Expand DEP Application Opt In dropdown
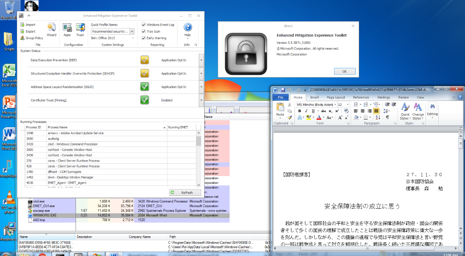This screenshot has width=465, height=256. tap(201, 60)
